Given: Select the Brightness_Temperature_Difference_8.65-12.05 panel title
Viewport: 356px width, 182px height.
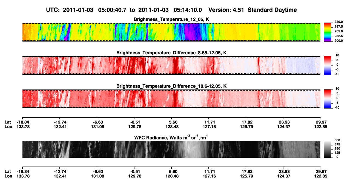Looking at the screenshot, I should point(171,53).
